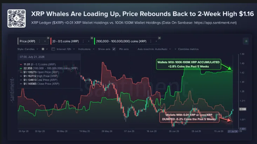Click the QR code image in the header
The width and height of the screenshot is (257, 144).
pos(16,18)
